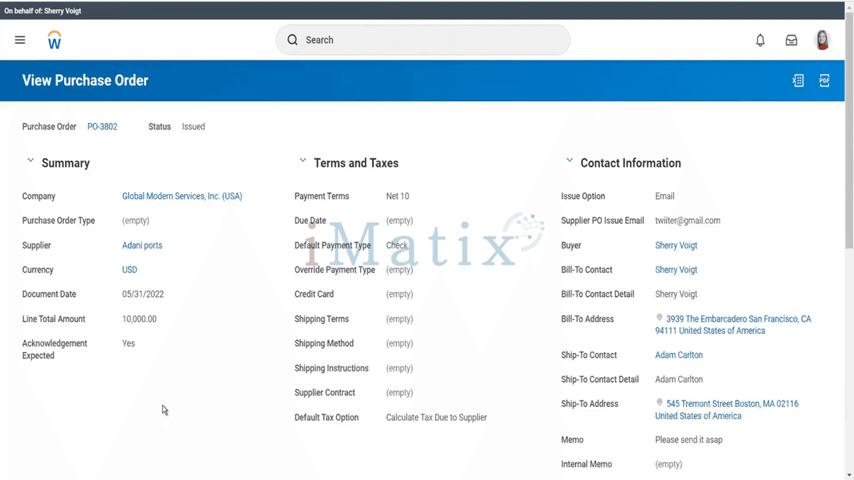The width and height of the screenshot is (854, 480).
Task: Select Issue Option value Email
Action: [665, 196]
